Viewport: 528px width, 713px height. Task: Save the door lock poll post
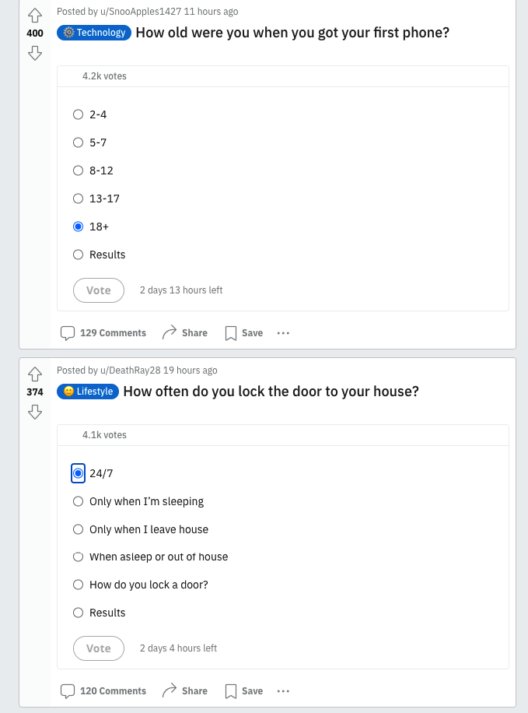coord(244,691)
